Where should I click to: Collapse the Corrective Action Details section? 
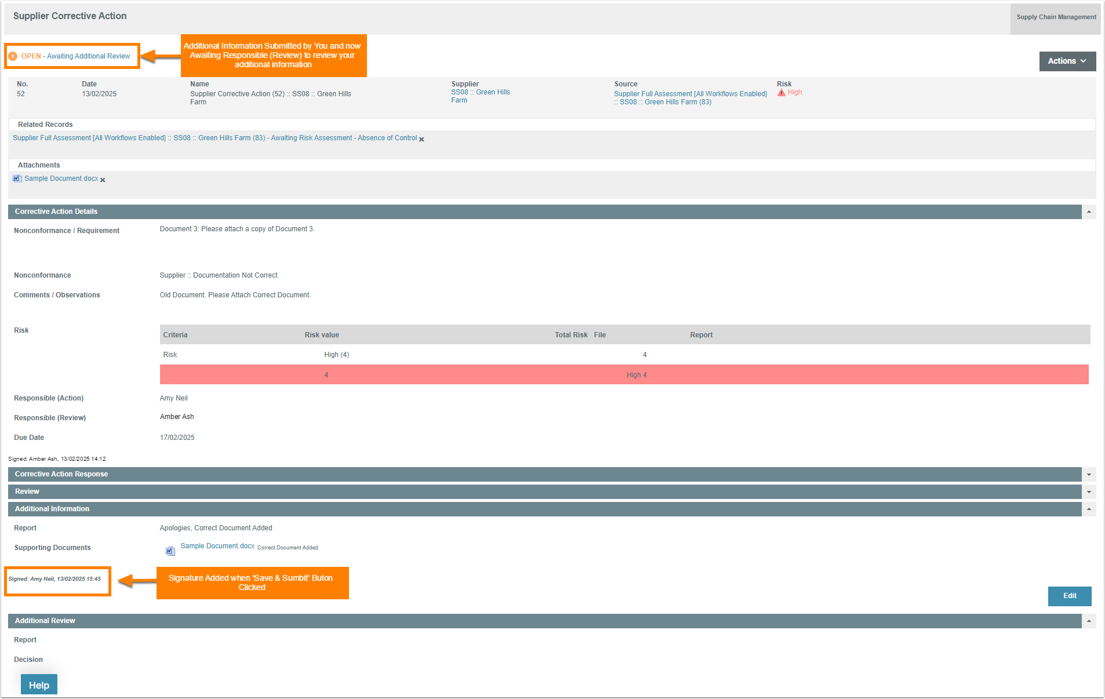tap(1089, 212)
